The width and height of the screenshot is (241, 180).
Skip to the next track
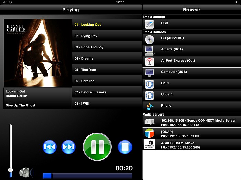coord(69,147)
